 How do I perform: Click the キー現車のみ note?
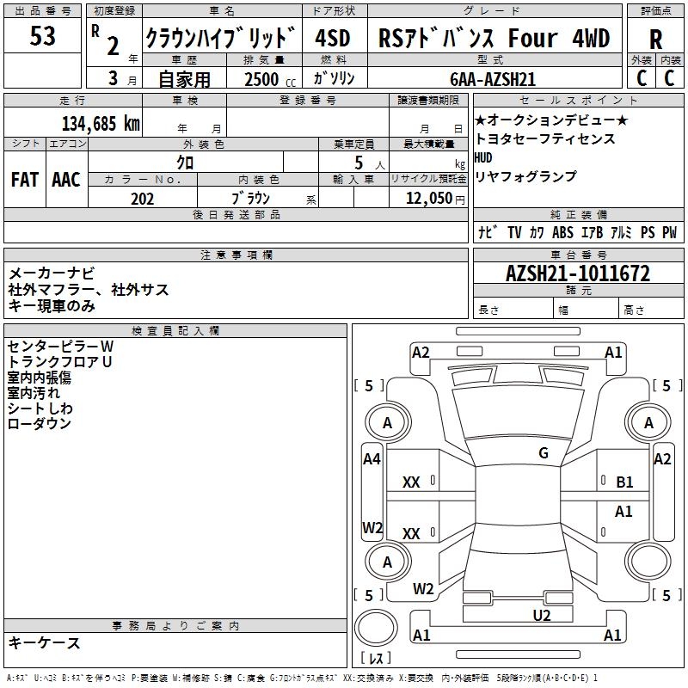click(52, 306)
